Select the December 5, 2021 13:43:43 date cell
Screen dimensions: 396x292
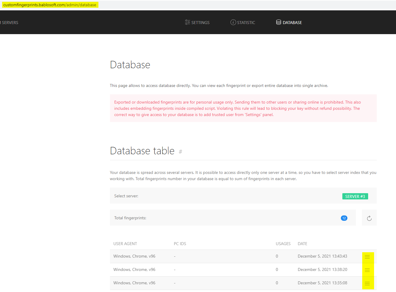click(x=322, y=256)
